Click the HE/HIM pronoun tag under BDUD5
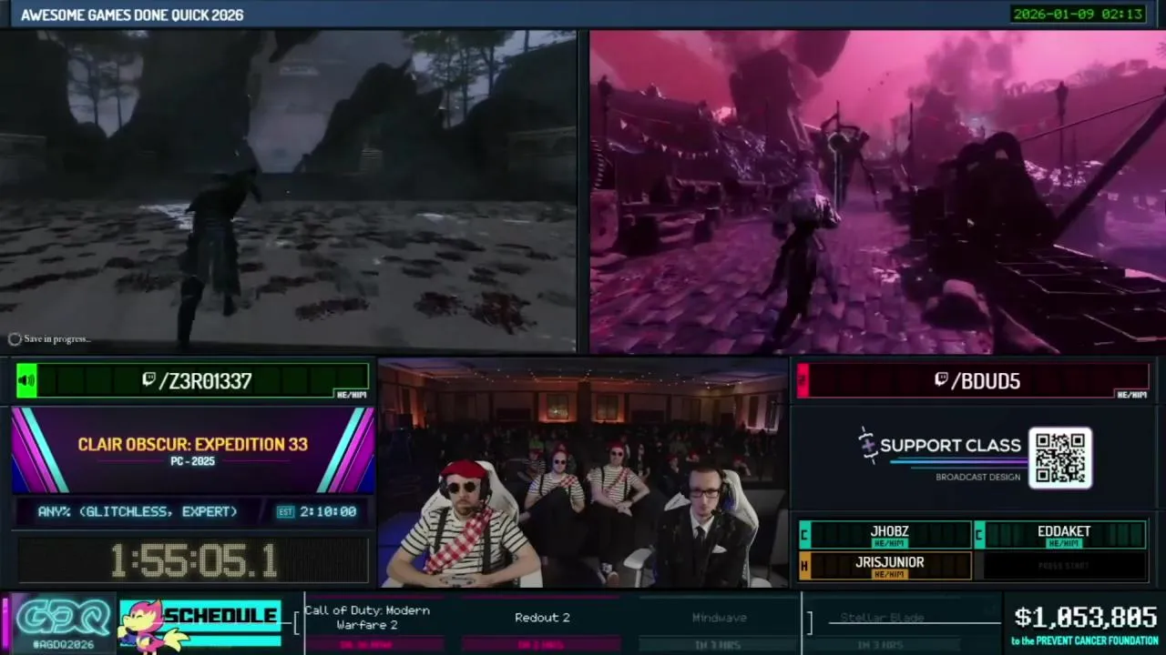This screenshot has height=655, width=1166. coord(1131,394)
